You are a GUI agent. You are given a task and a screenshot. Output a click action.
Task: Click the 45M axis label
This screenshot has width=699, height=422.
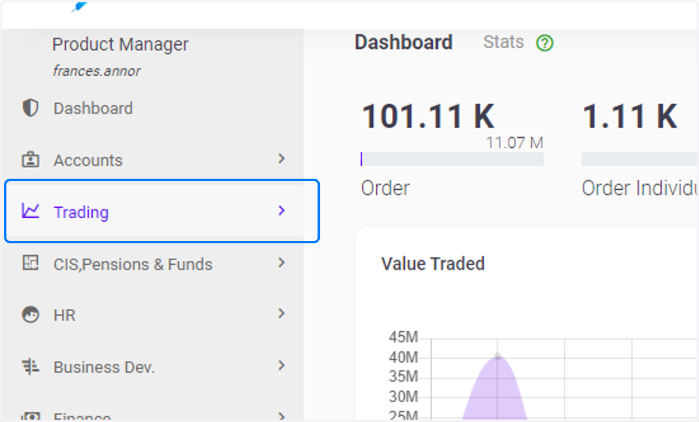tap(403, 338)
